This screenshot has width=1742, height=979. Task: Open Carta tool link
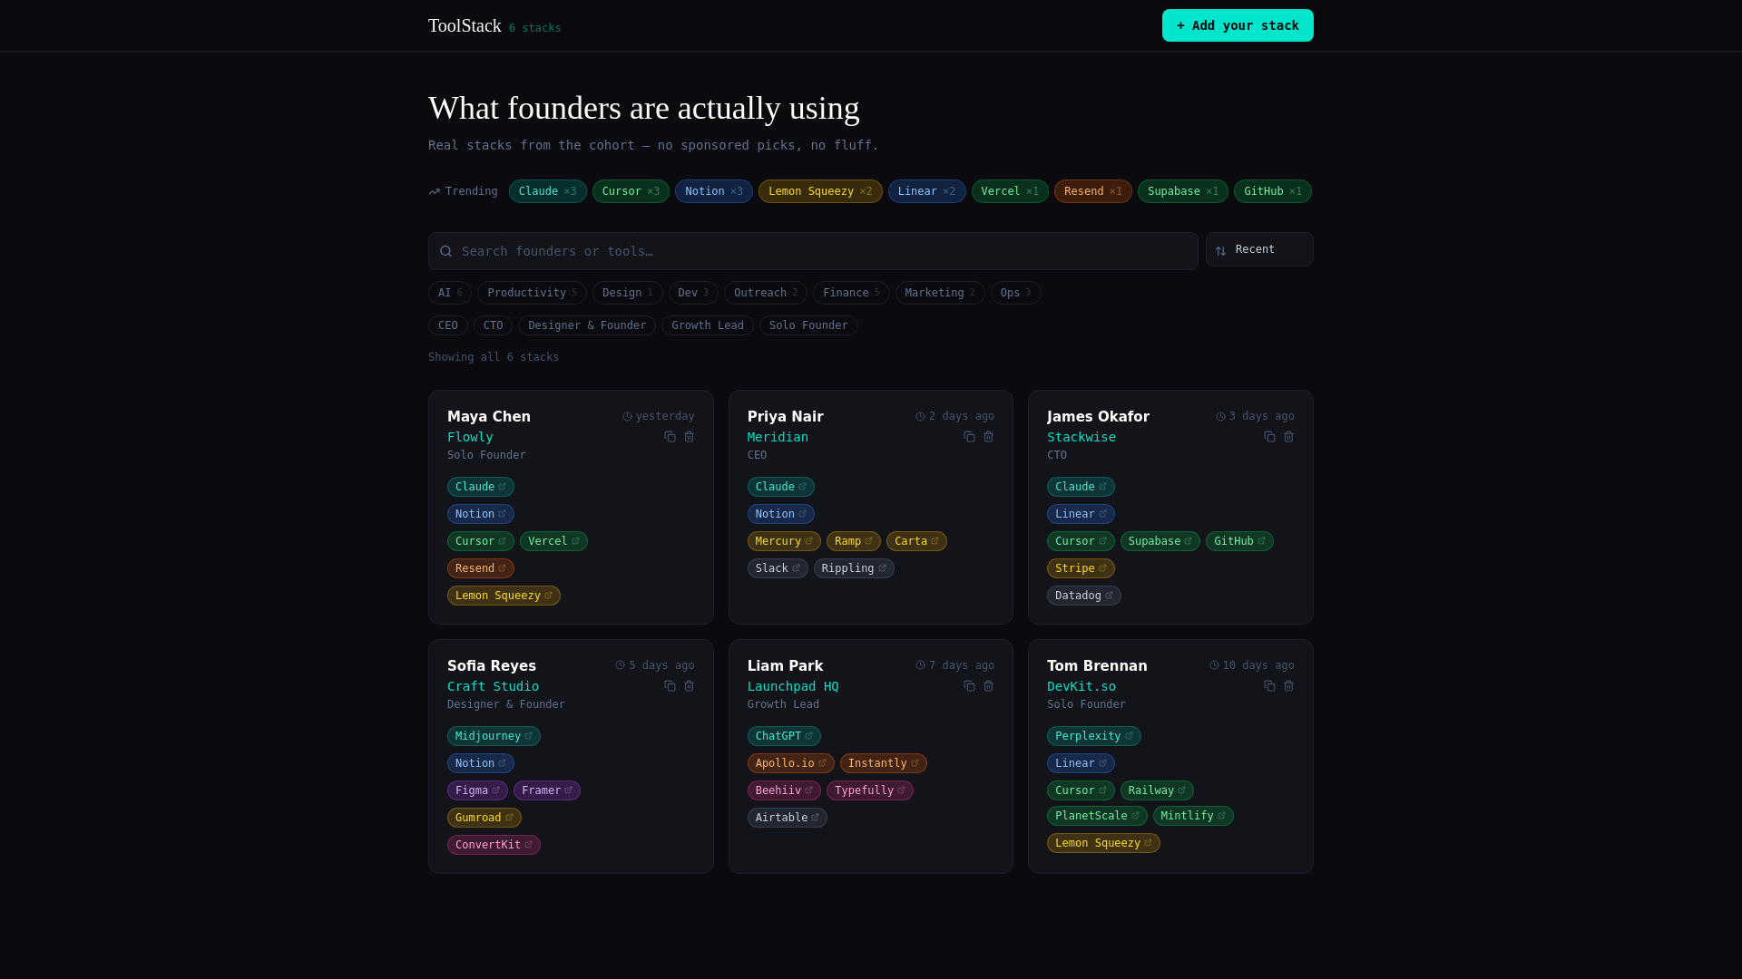point(916,541)
